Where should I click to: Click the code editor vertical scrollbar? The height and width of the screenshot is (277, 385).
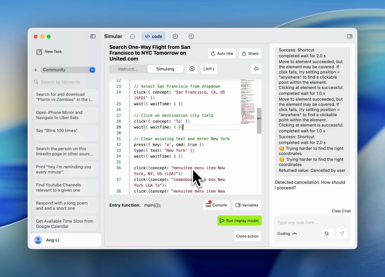pyautogui.click(x=259, y=121)
